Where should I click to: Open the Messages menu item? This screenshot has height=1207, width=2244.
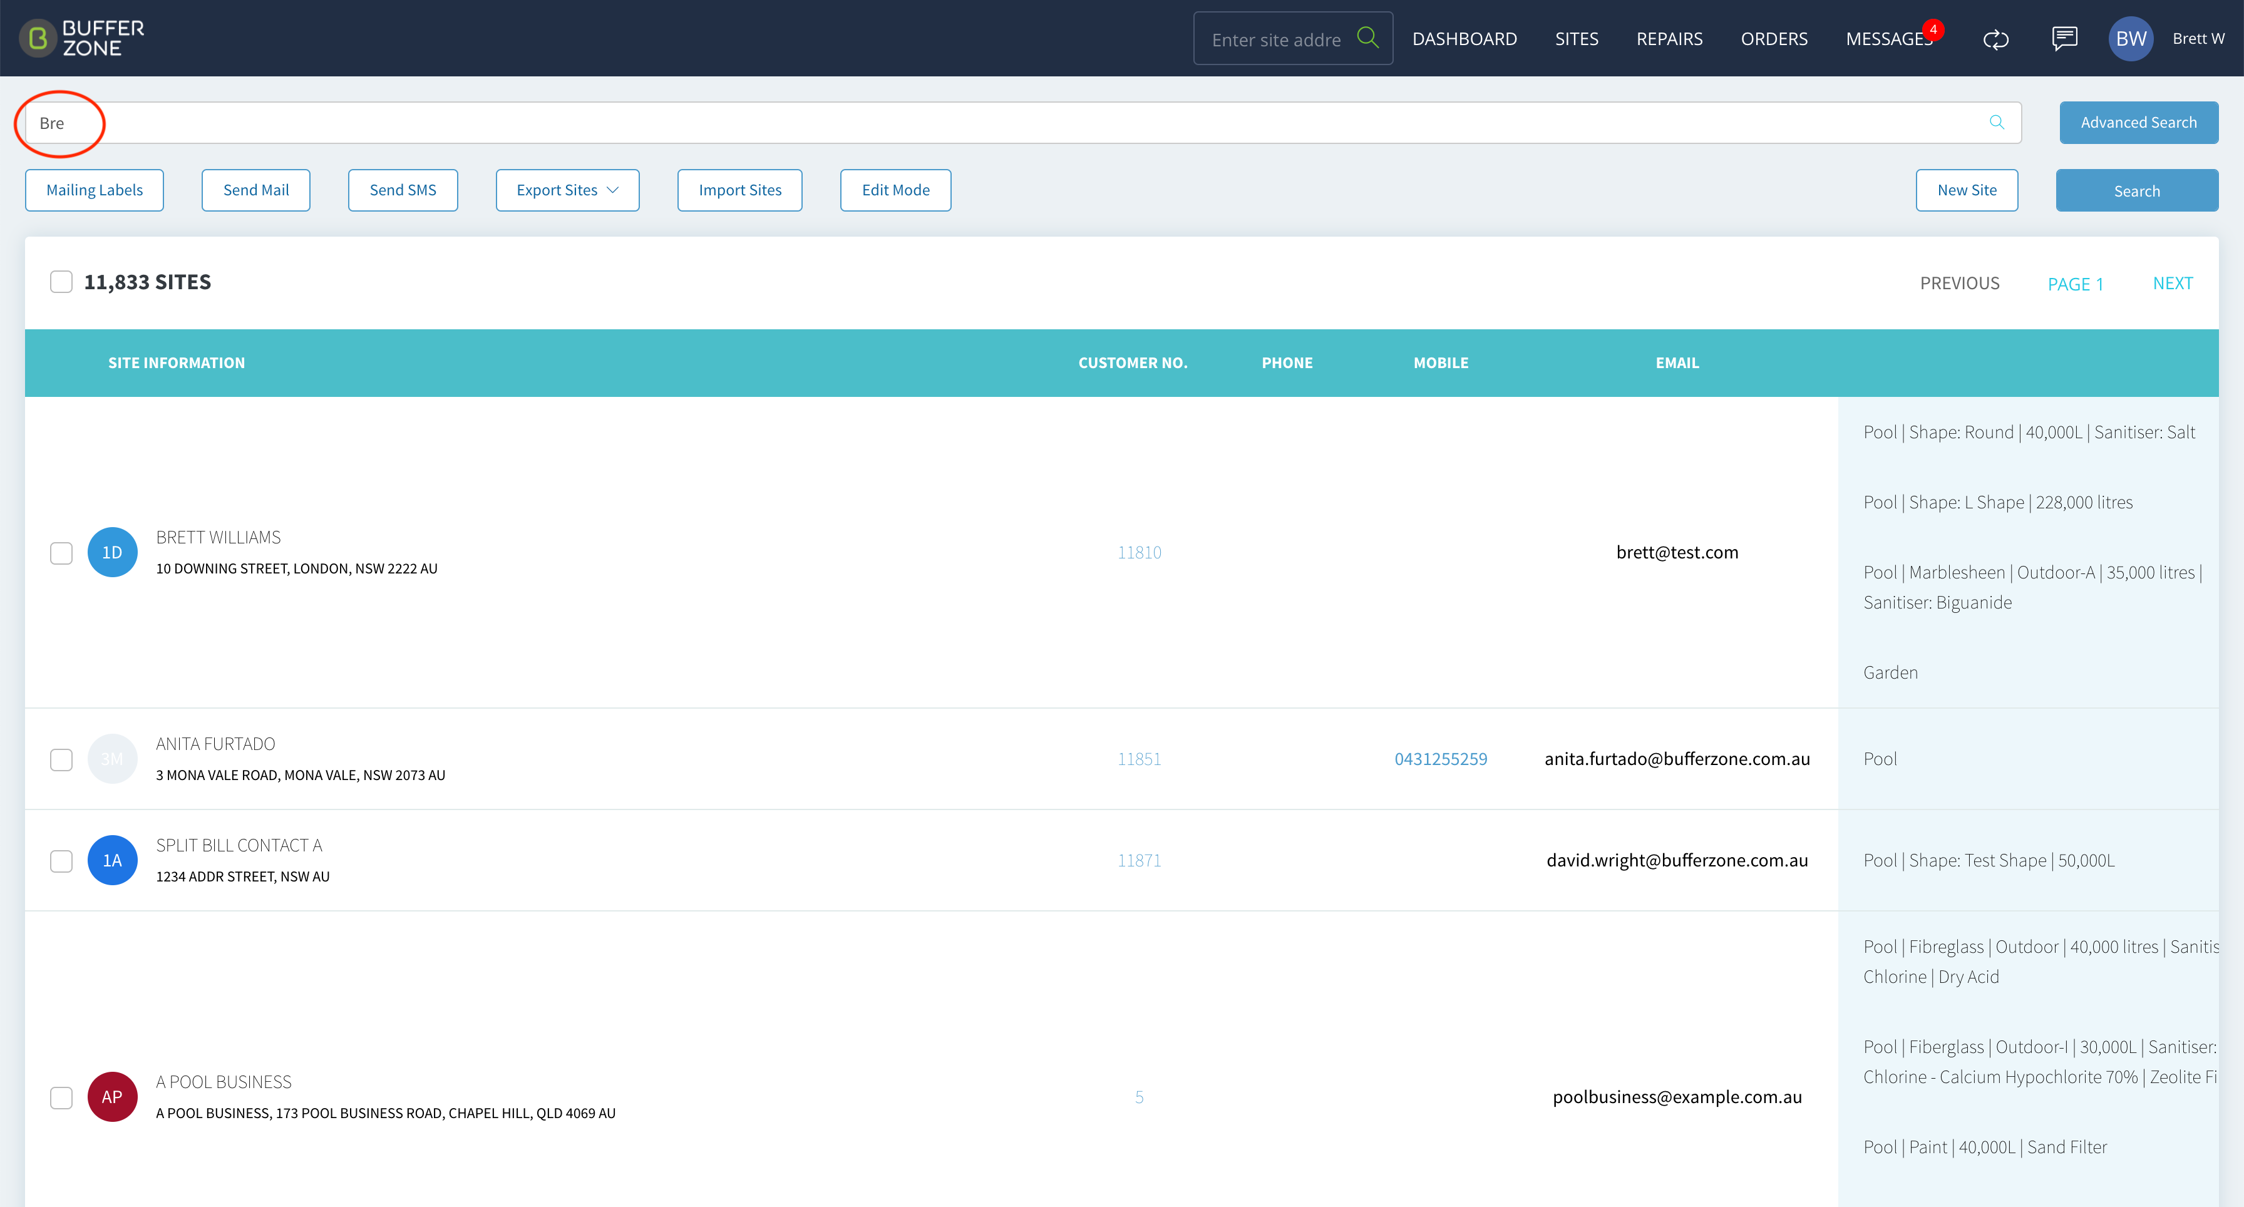(x=1888, y=38)
